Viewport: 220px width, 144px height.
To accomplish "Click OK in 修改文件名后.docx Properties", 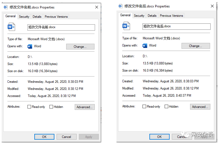I will [159, 137].
